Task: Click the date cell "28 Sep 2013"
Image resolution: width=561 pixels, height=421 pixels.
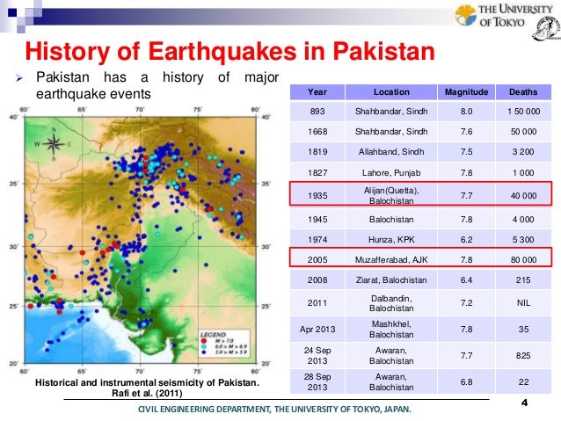Action: tap(317, 382)
